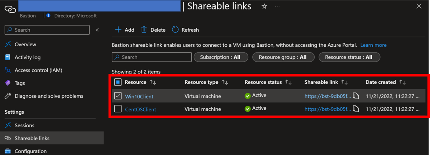Click the links filter Search field

click(x=152, y=57)
